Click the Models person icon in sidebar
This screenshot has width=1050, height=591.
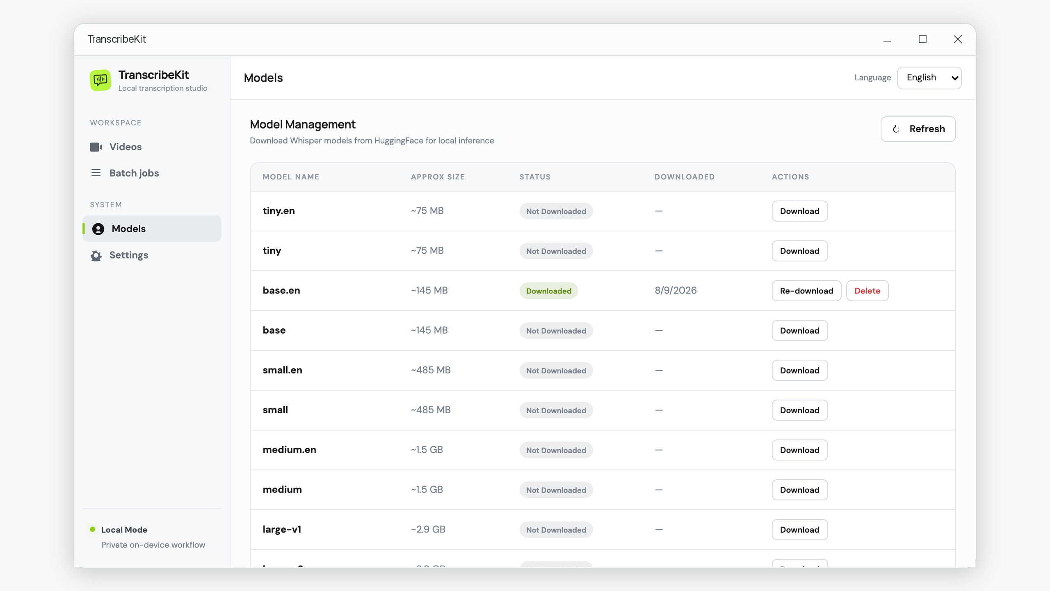pos(98,229)
